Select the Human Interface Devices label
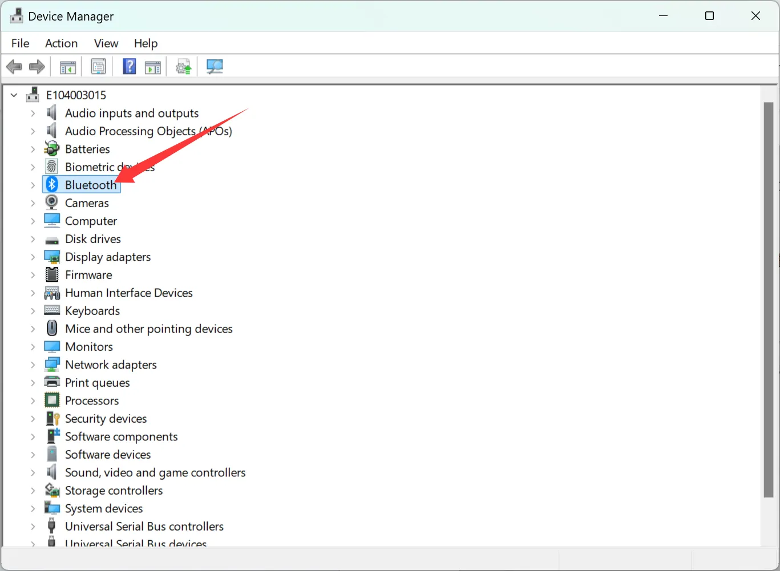 pos(129,293)
